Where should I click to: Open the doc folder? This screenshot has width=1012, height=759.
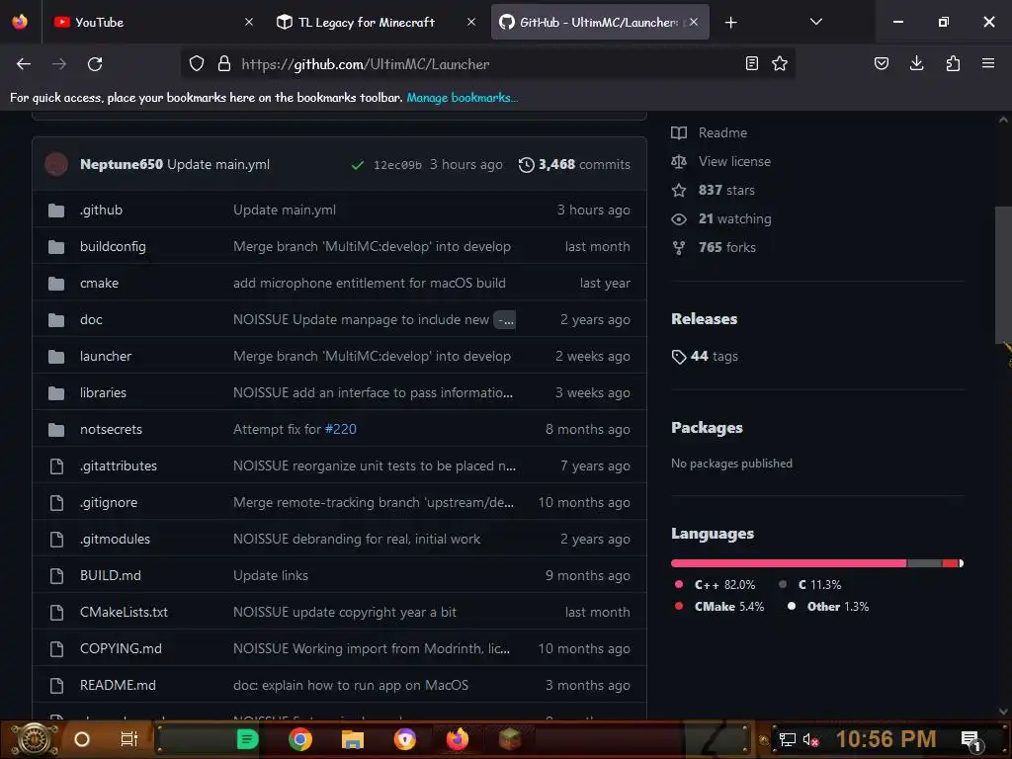tap(91, 319)
